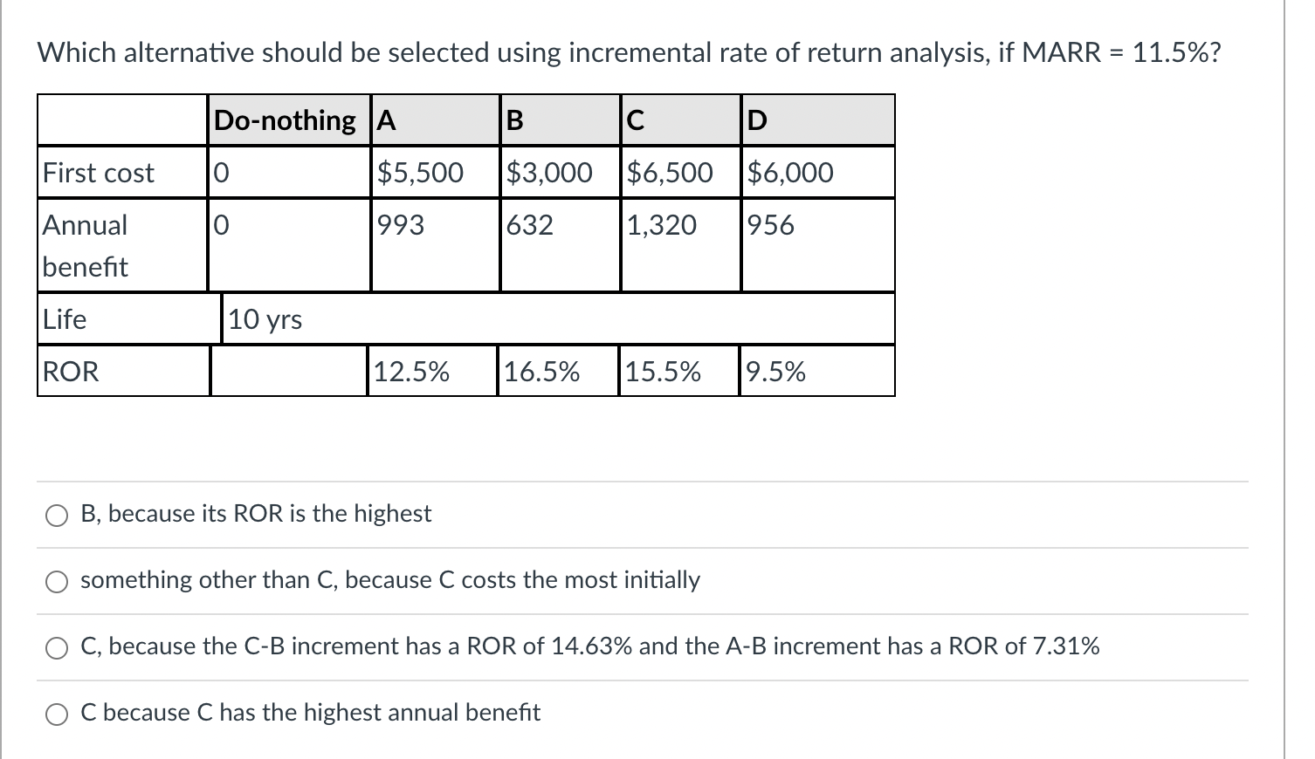The height and width of the screenshot is (759, 1315).
Task: Select the 16.5% ROR cell under B
Action: pos(541,372)
